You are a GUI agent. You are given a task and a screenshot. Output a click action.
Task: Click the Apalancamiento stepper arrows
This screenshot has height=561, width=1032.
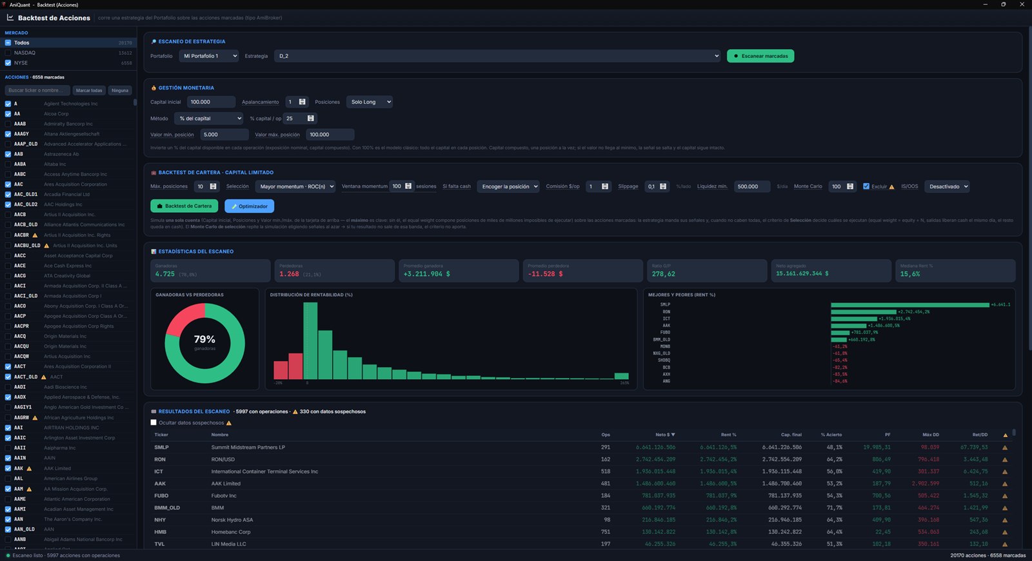(x=302, y=102)
